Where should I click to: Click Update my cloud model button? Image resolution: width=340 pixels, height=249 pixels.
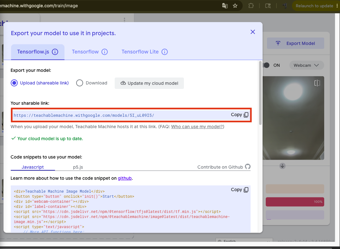tap(149, 83)
